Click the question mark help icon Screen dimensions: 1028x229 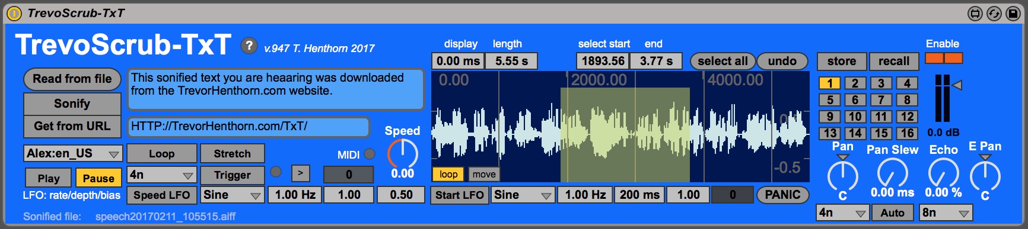click(249, 46)
